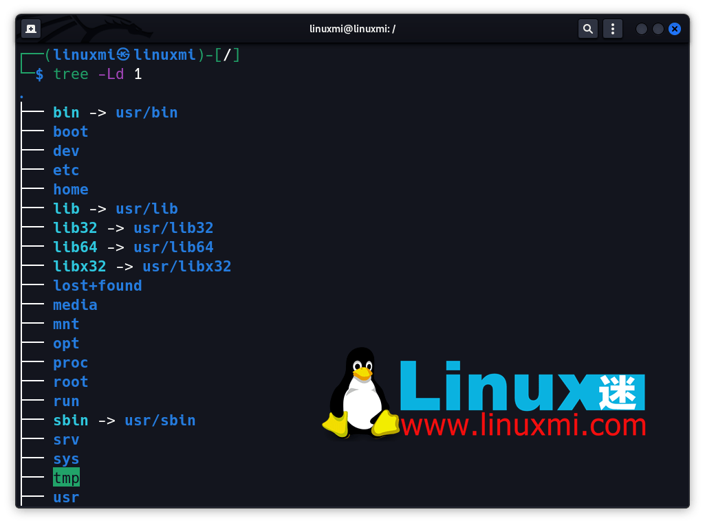Click symlink target 'usr/libx32'

(x=186, y=267)
